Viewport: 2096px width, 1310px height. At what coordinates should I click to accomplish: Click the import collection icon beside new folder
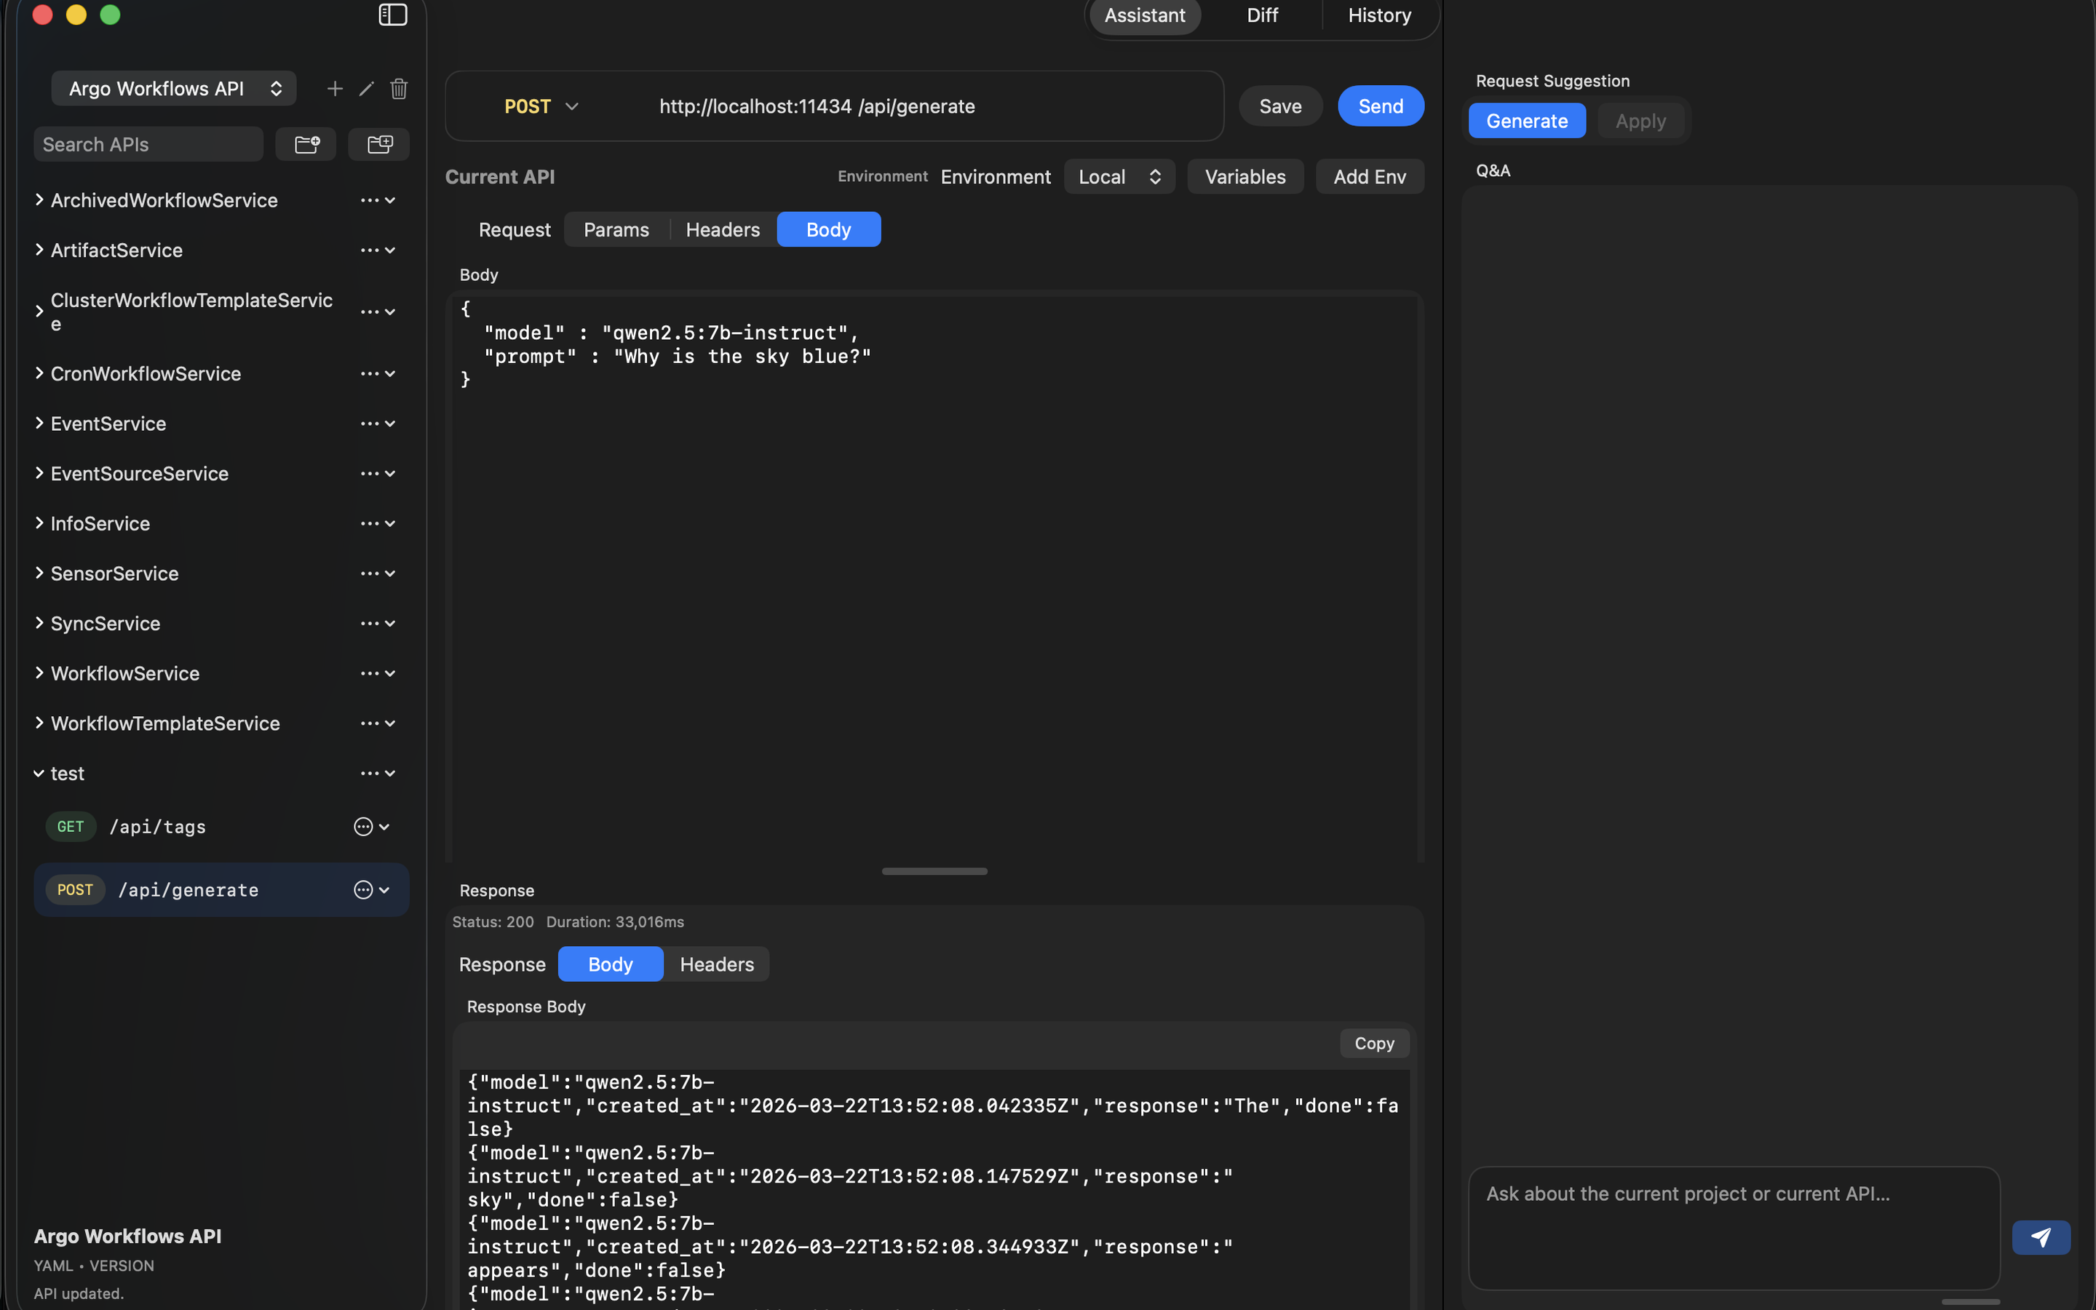coord(379,144)
